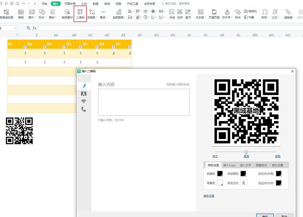Click the redo arrow in quick access bar
The image size is (303, 217).
(29, 4)
